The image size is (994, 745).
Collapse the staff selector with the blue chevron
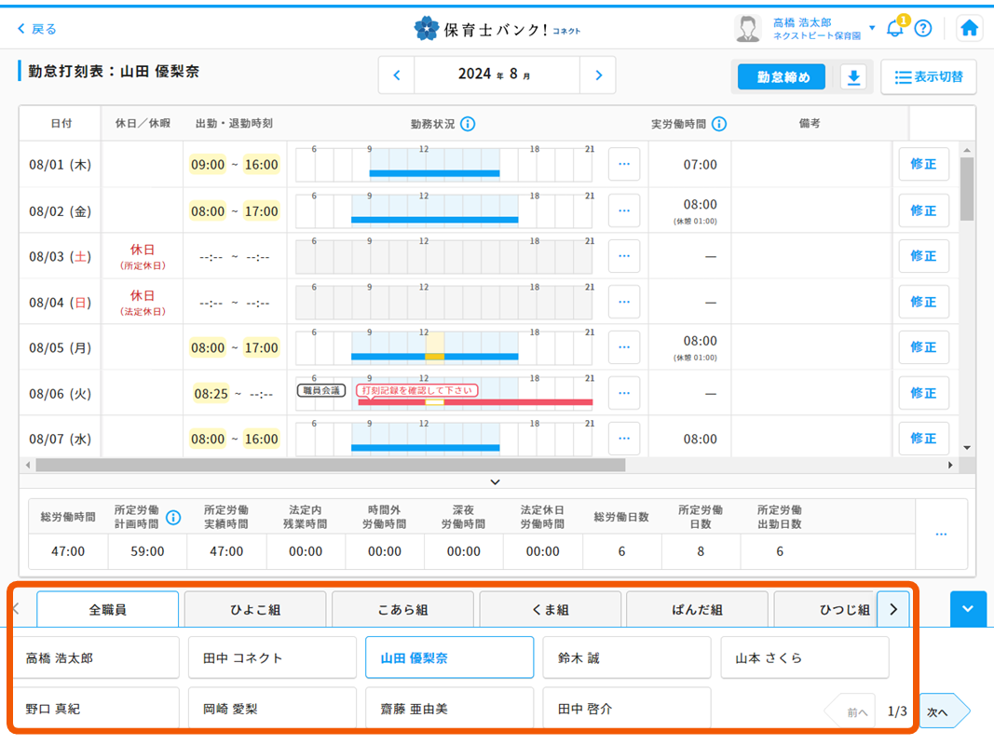[968, 609]
